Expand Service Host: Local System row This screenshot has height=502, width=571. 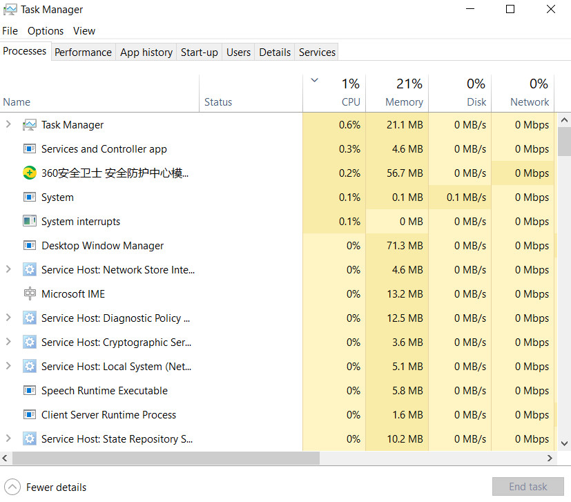[8, 366]
